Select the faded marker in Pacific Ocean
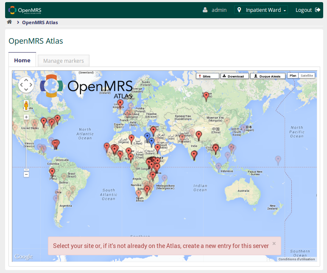 (x=278, y=161)
